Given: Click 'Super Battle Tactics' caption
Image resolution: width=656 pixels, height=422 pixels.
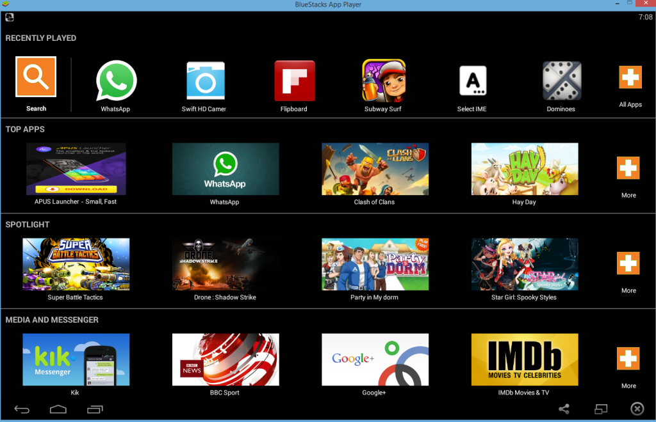Looking at the screenshot, I should [x=75, y=297].
